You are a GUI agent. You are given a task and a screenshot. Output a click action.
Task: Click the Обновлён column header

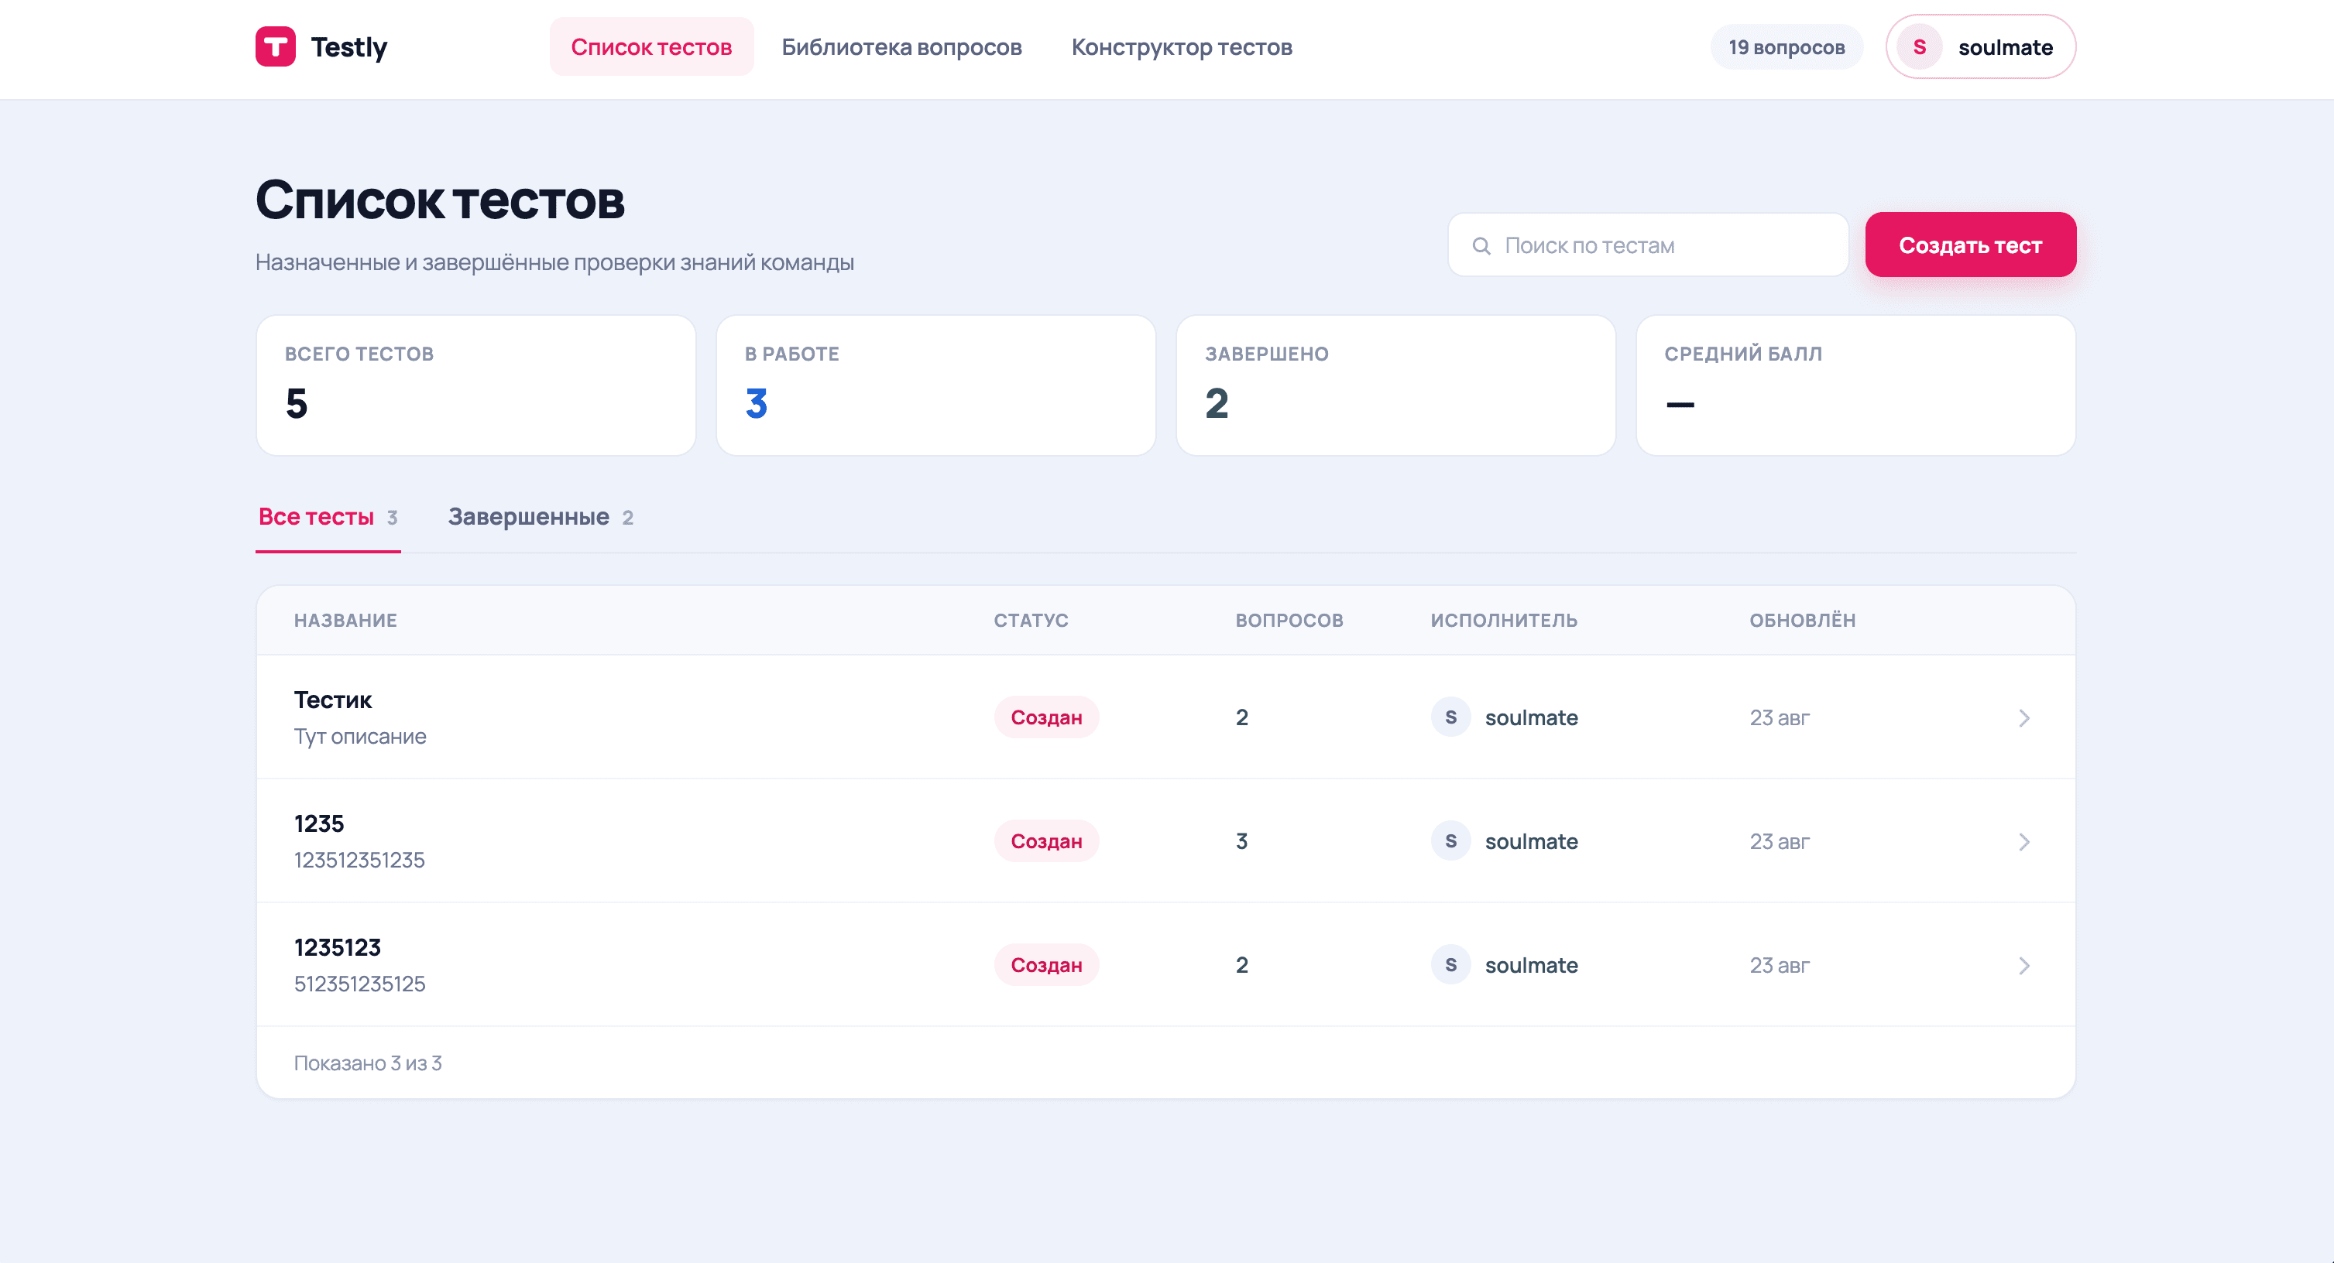(1802, 620)
